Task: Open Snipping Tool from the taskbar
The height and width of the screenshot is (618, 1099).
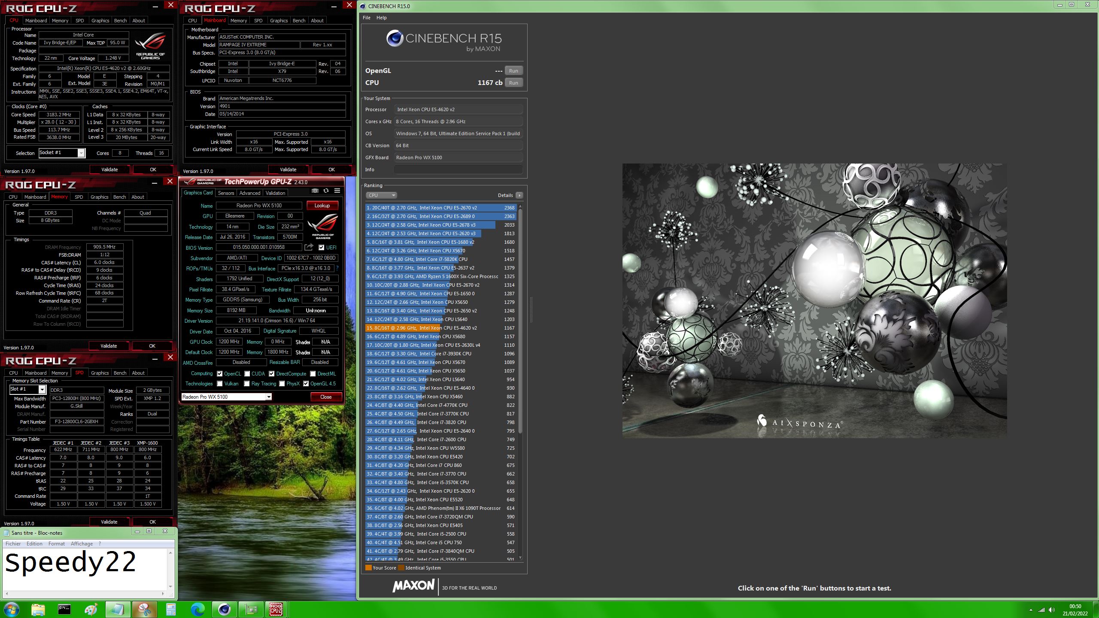Action: click(x=144, y=609)
